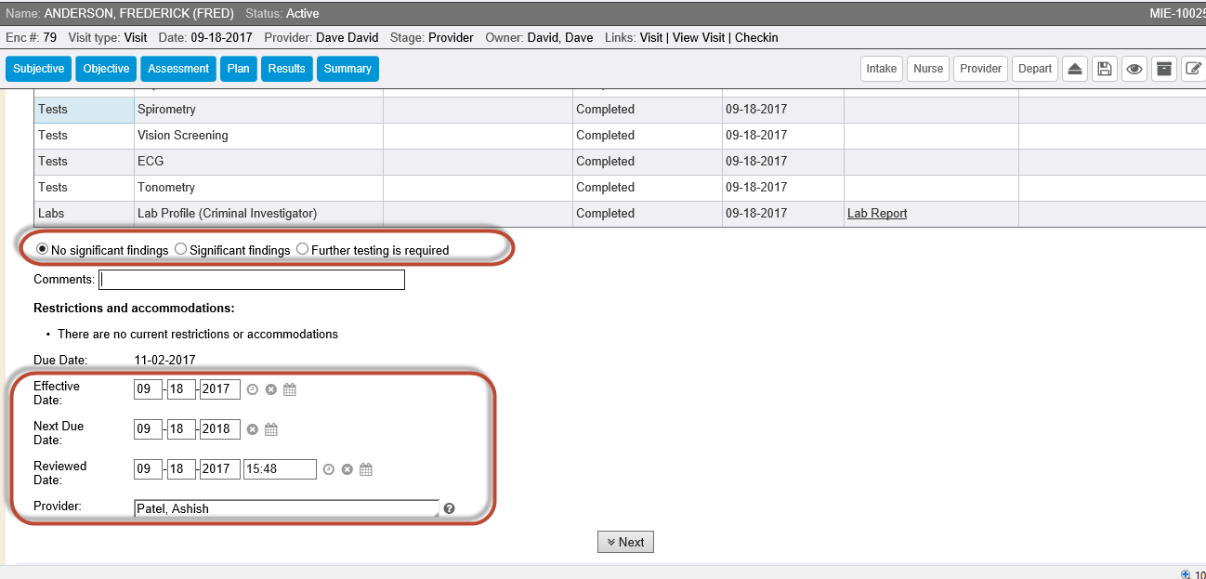The height and width of the screenshot is (579, 1206).
Task: Click the help icon beside Provider field
Action: coord(450,508)
